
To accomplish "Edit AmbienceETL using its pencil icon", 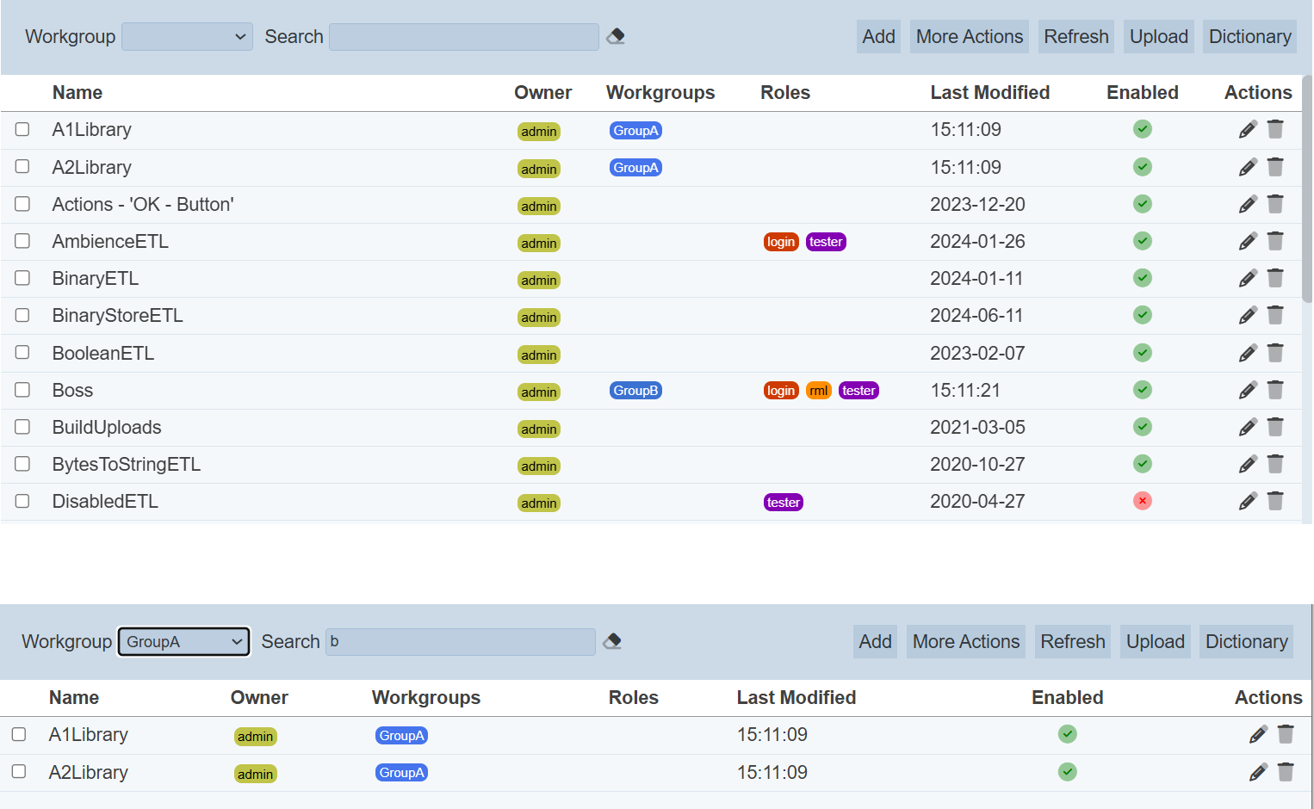I will pos(1248,242).
